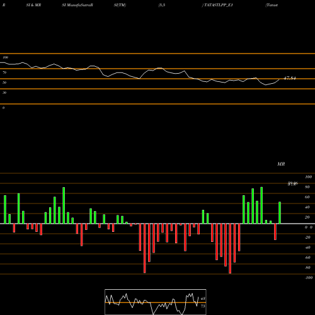
Task: Click the '(5,5' parameter text
Action: click(x=162, y=5)
